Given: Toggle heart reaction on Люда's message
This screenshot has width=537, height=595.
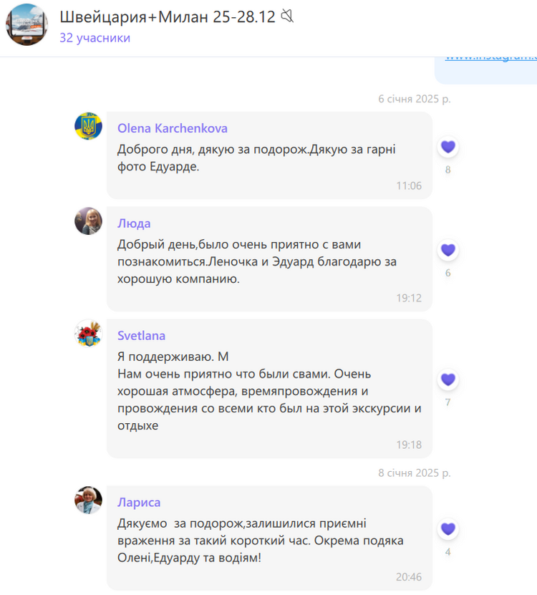Looking at the screenshot, I should pos(447,250).
